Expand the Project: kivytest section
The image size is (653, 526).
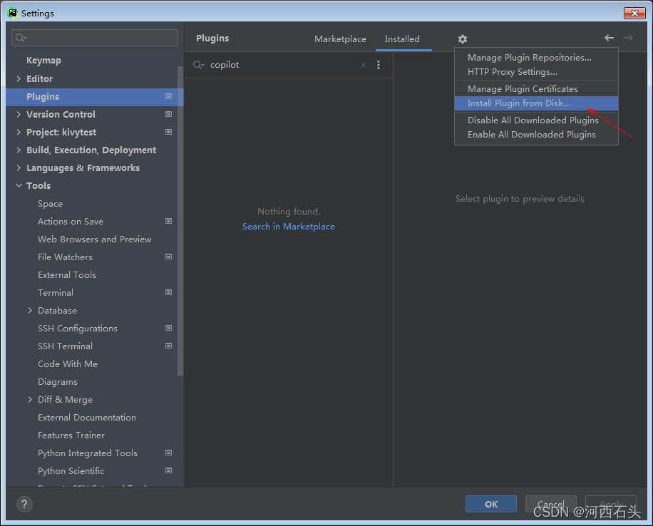[x=19, y=132]
